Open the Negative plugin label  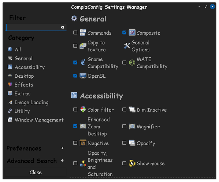tap(98, 143)
